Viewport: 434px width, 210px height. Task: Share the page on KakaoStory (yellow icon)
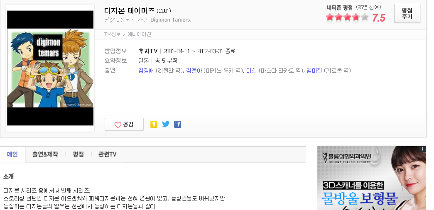pyautogui.click(x=154, y=124)
